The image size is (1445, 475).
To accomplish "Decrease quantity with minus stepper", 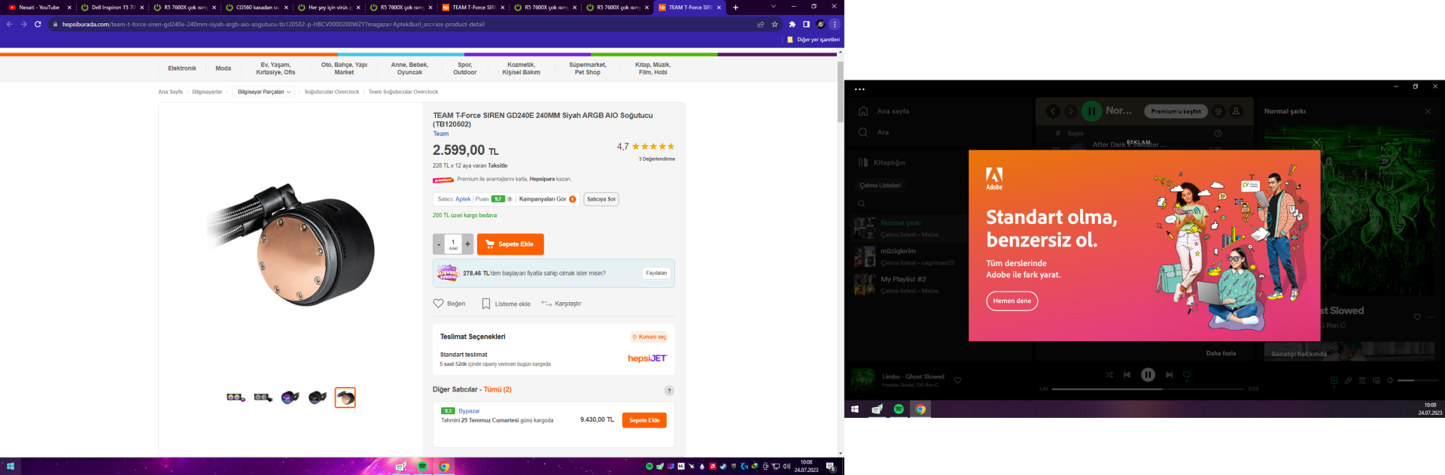I will pyautogui.click(x=439, y=244).
